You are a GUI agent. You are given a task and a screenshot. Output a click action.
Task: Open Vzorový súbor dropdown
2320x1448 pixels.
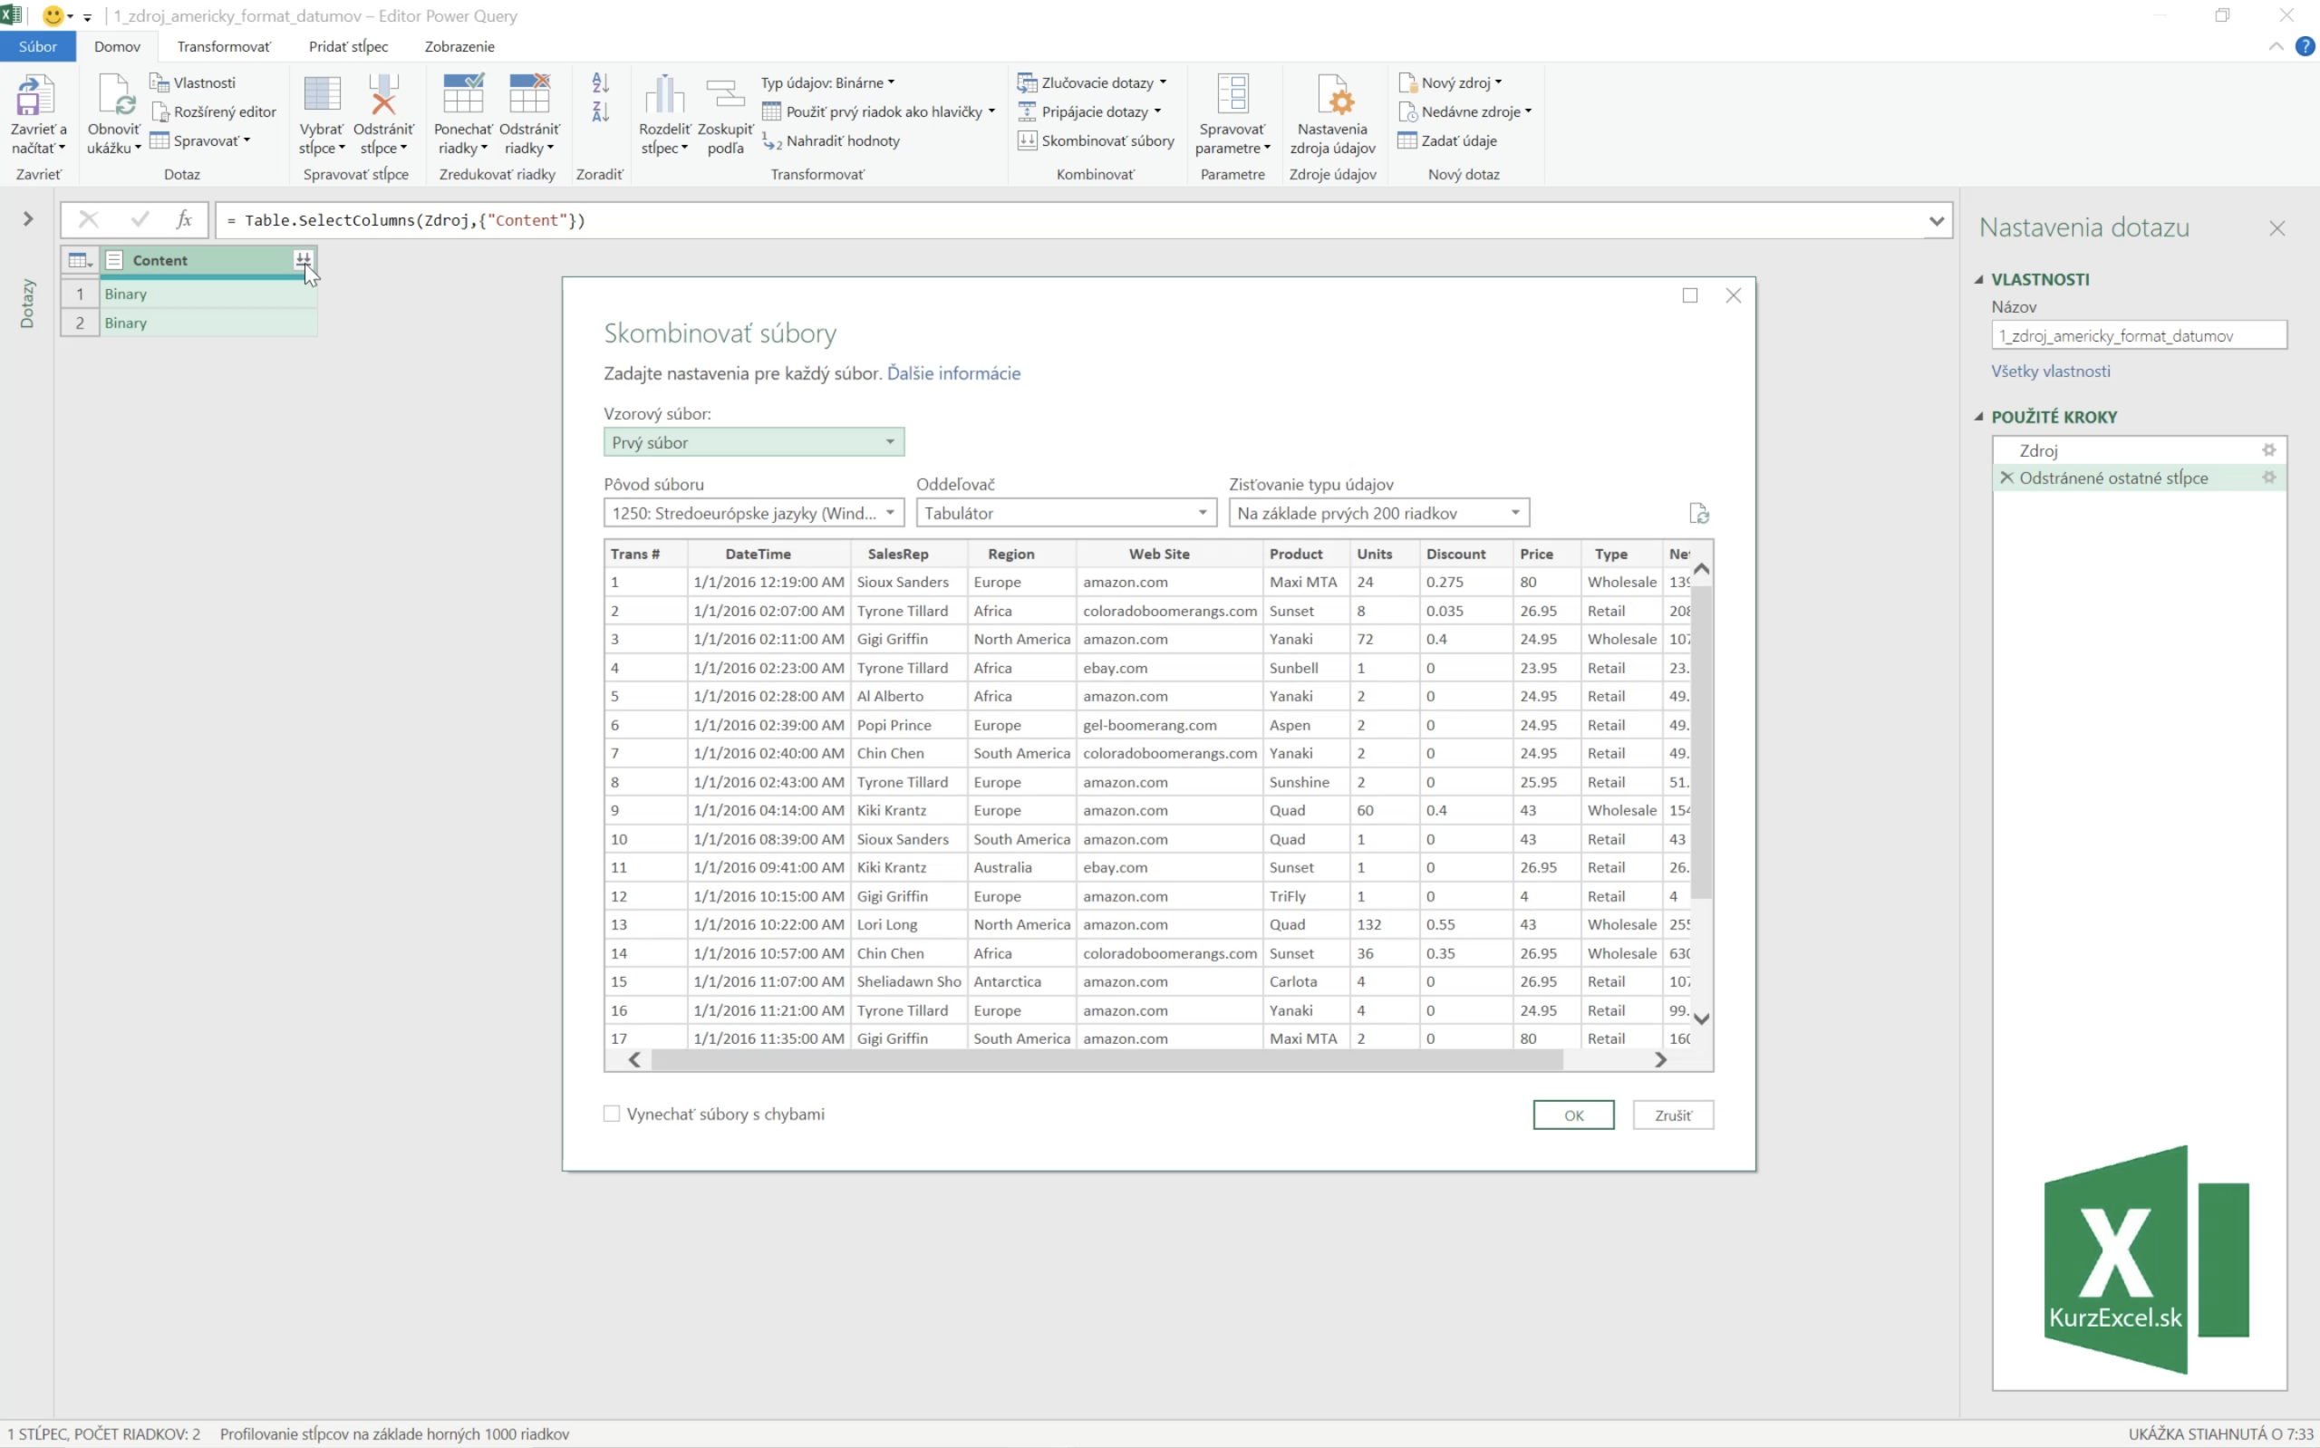[x=753, y=442]
